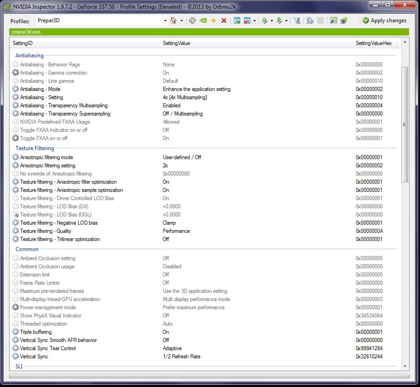This screenshot has height=387, width=420.
Task: Open the bit value editor grid icon
Action: (320, 20)
